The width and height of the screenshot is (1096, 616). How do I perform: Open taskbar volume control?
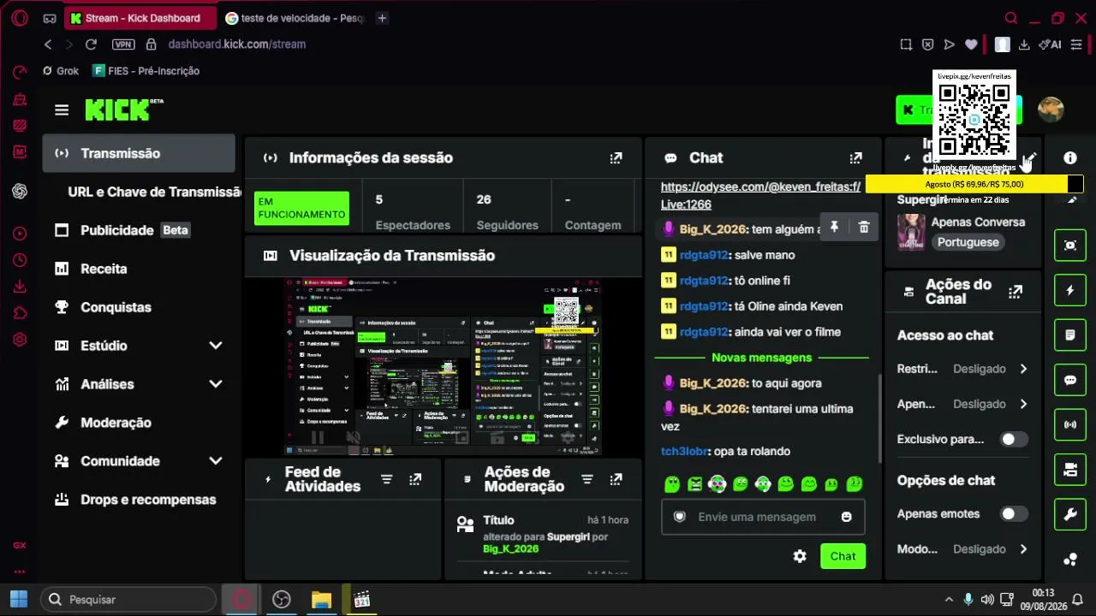(987, 600)
